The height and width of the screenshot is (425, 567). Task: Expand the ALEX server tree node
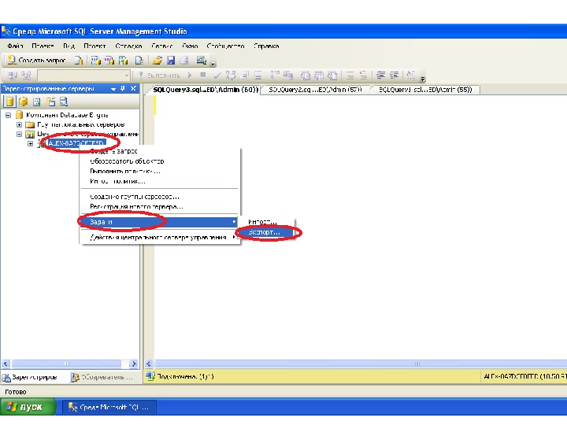[31, 143]
